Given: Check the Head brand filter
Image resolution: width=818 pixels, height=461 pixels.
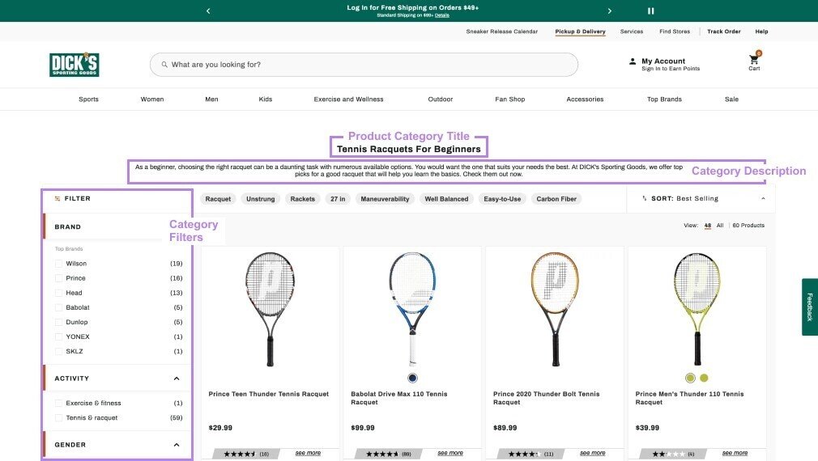Looking at the screenshot, I should 58,293.
